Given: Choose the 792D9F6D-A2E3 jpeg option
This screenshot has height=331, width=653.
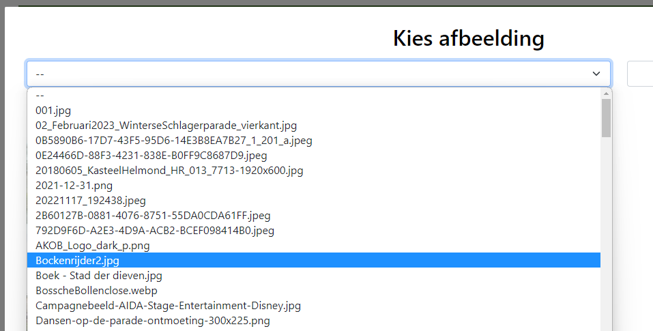Looking at the screenshot, I should point(154,231).
